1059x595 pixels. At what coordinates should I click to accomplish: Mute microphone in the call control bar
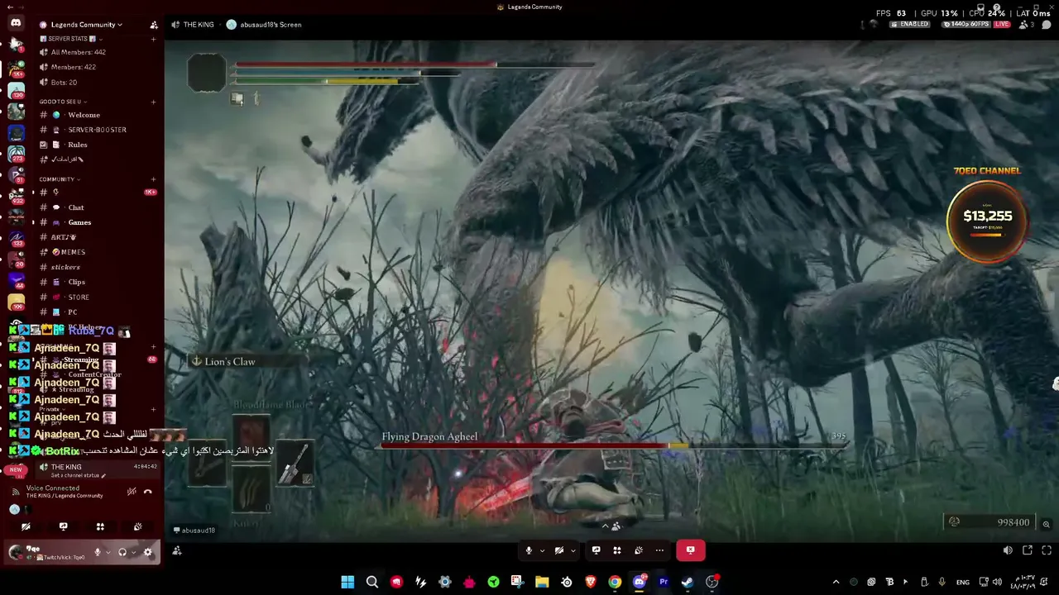tap(529, 550)
